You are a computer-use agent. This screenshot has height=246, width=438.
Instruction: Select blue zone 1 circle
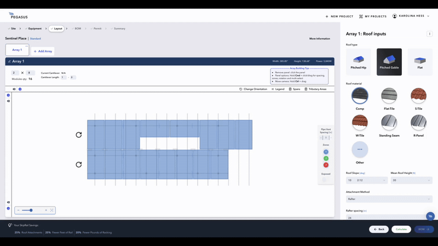pyautogui.click(x=326, y=152)
